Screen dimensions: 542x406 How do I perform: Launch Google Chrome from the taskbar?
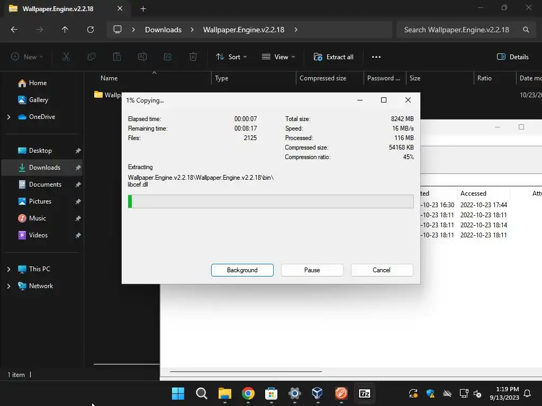(x=248, y=393)
